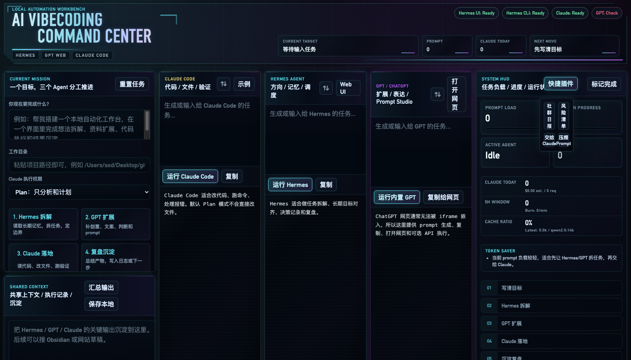Click the Hermes Agent panel swap-arrows icon

click(x=326, y=88)
